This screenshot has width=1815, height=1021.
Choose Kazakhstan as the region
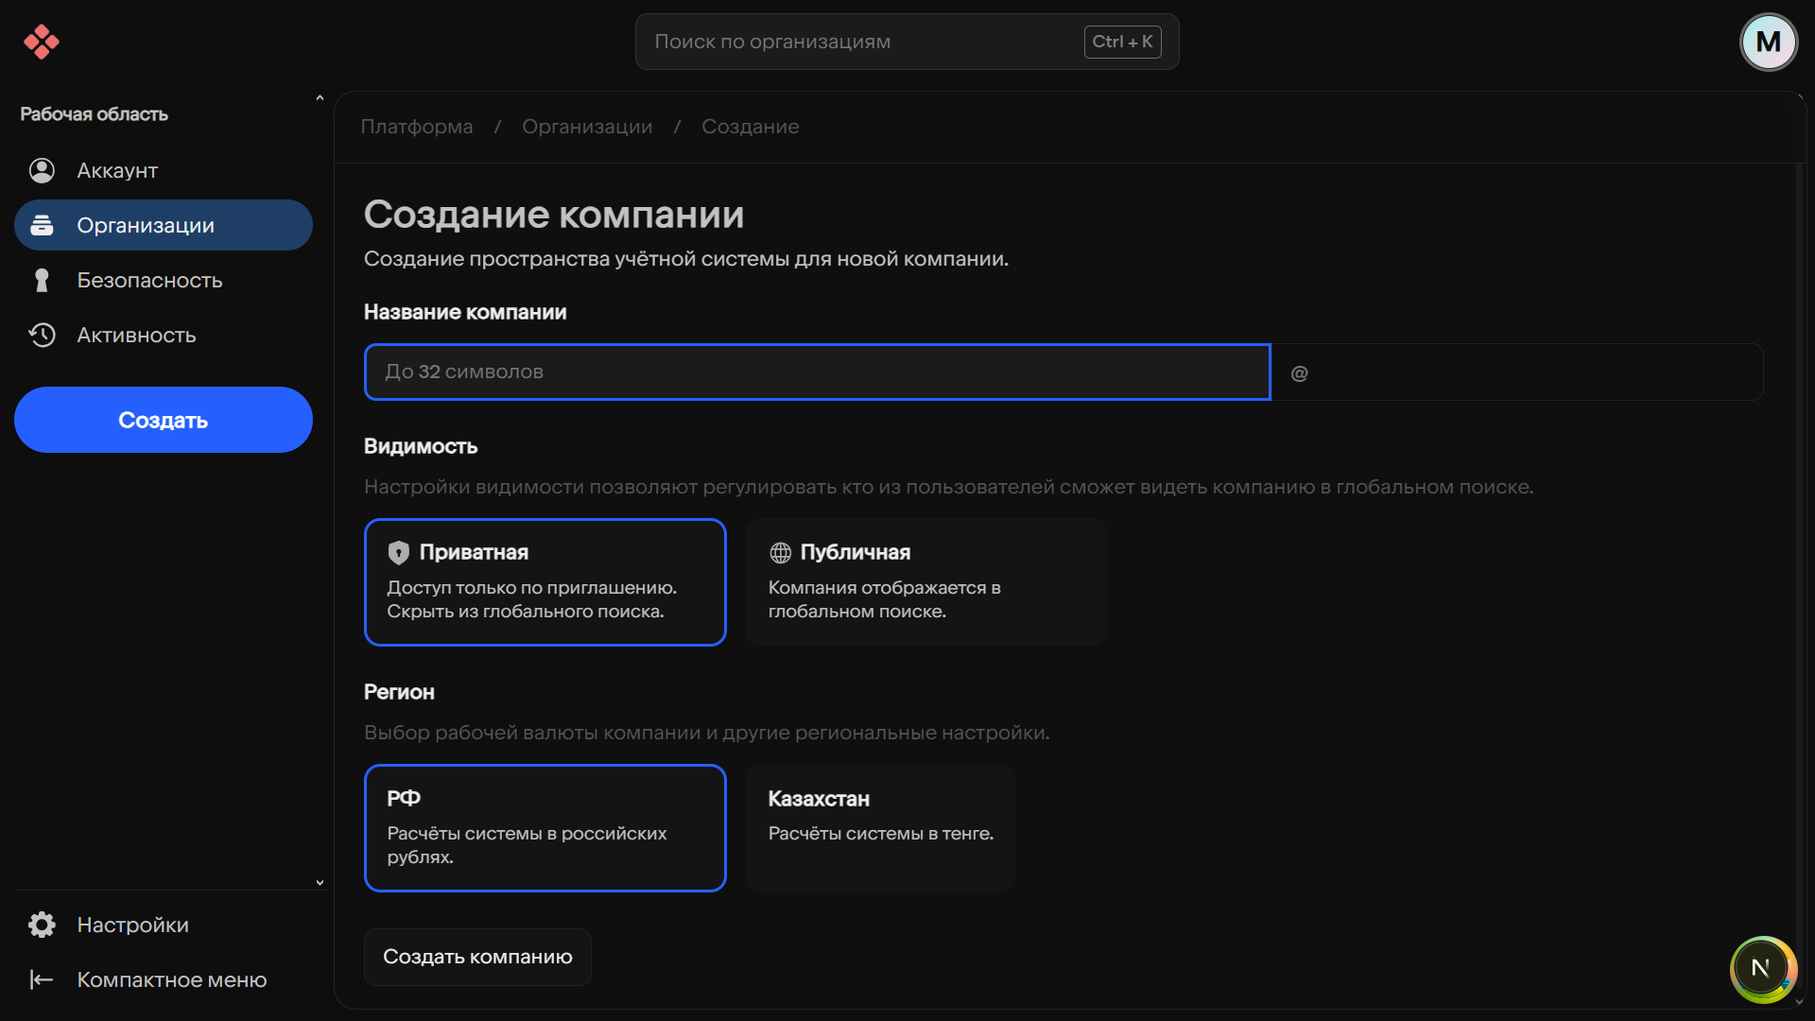tap(880, 828)
